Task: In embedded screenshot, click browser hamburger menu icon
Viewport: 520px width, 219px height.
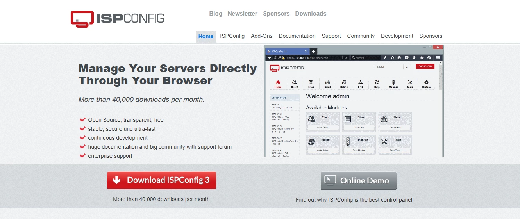Action: point(438,58)
